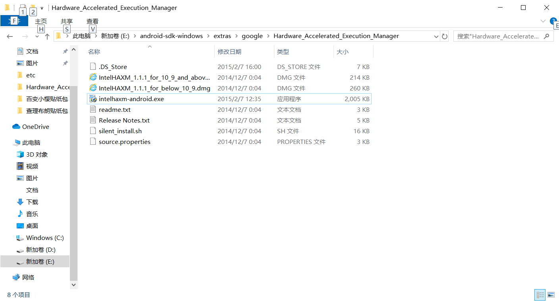The height and width of the screenshot is (301, 559).
Task: Click the 网络 network icon
Action: point(16,277)
